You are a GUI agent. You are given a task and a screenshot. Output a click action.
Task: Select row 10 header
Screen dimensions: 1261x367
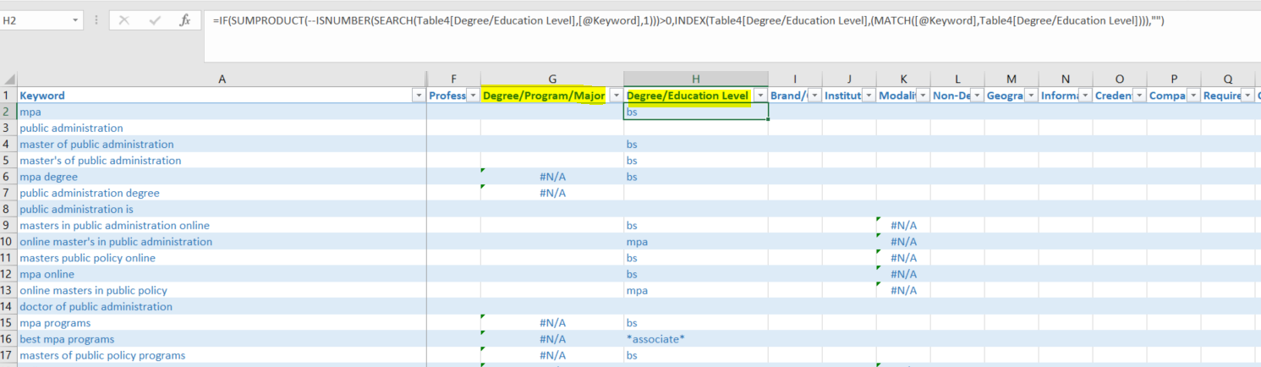[x=8, y=242]
